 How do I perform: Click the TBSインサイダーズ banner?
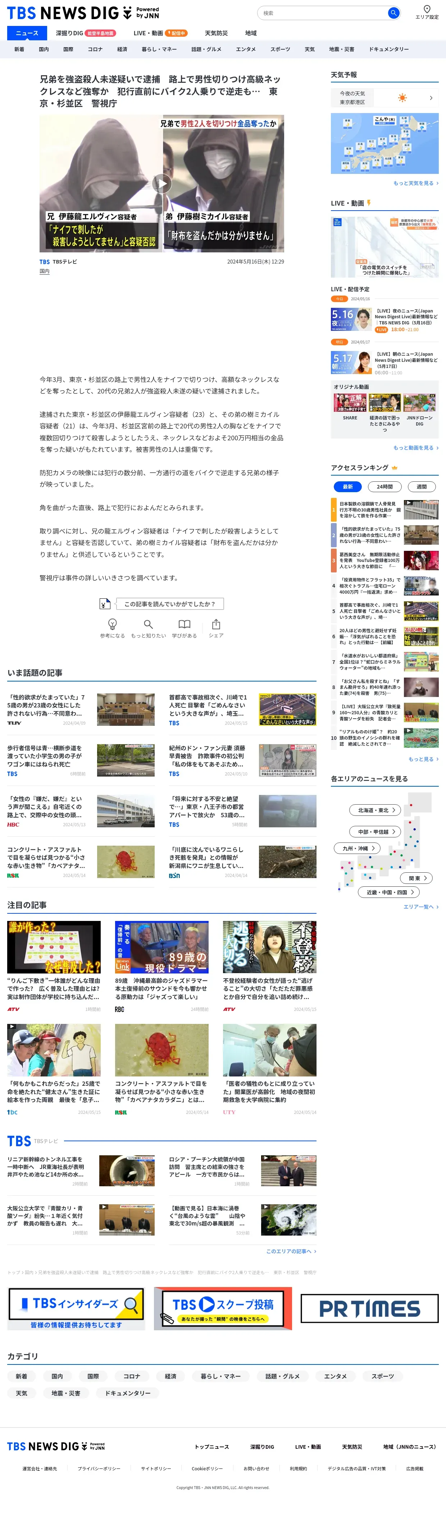coord(76,1308)
